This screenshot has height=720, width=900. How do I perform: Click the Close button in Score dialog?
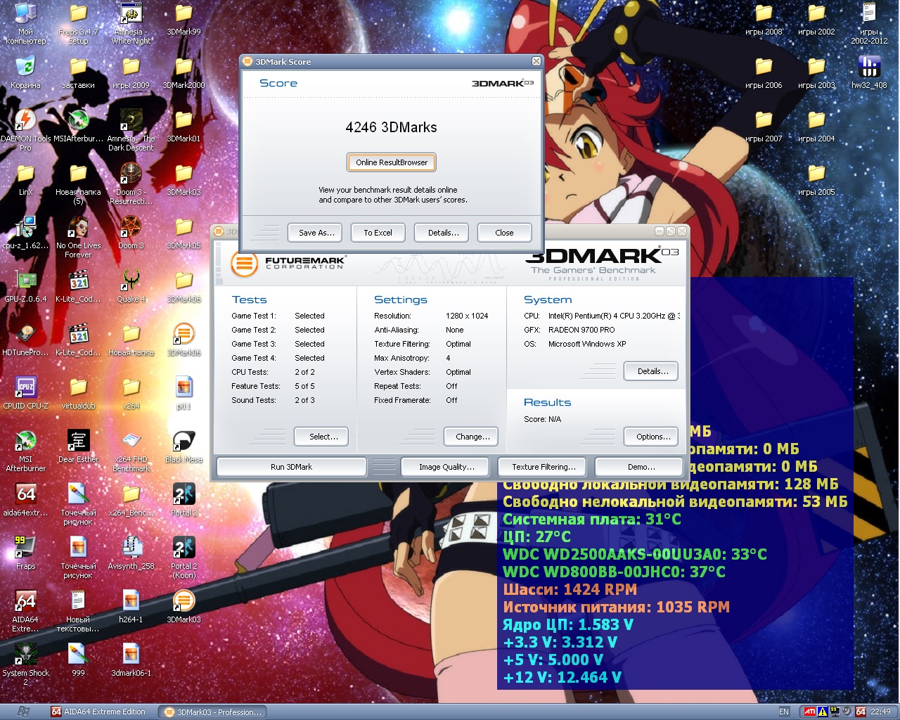tap(504, 233)
